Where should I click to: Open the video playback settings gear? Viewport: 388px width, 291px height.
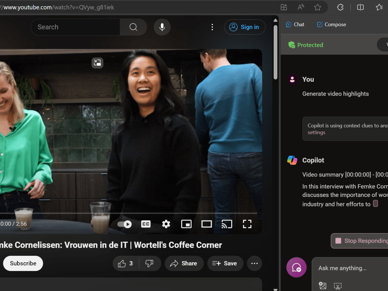[x=166, y=224]
